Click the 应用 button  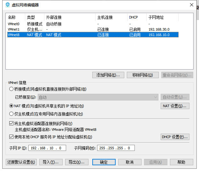(156, 162)
